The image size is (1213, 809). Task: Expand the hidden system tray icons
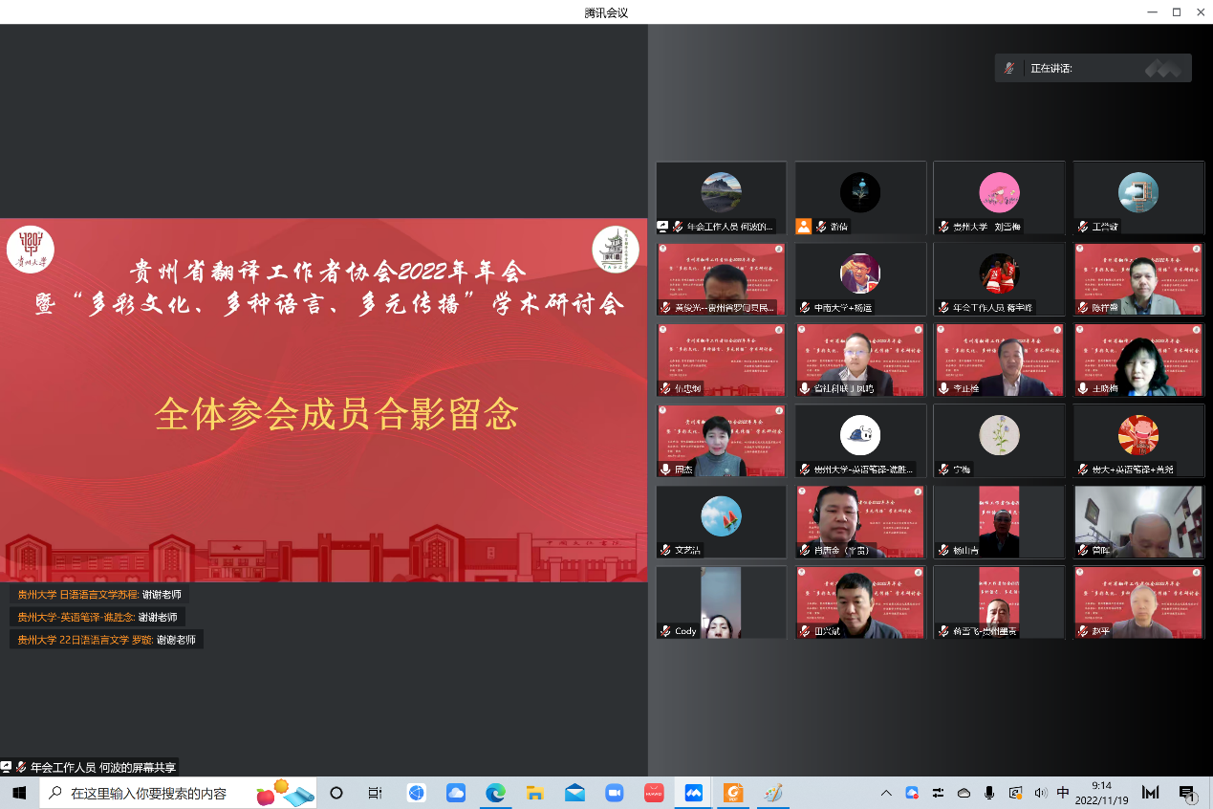886,793
